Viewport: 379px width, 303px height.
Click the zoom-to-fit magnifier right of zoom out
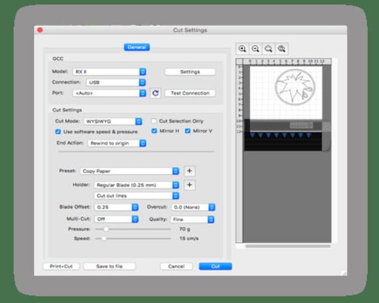269,49
